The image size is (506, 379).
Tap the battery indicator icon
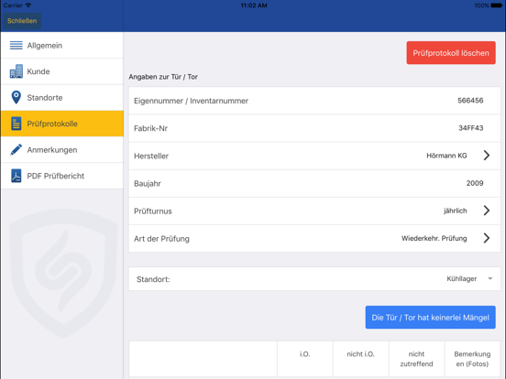tap(497, 5)
